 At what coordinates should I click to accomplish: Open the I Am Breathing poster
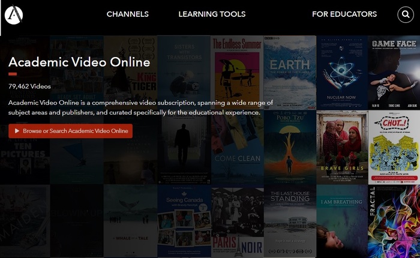(x=341, y=221)
